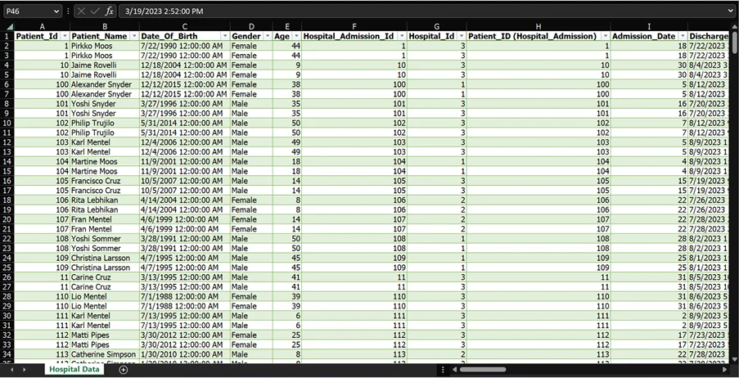
Task: Select row 10 header
Action: tap(7, 123)
